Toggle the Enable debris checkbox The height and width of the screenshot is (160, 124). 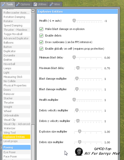41,36
